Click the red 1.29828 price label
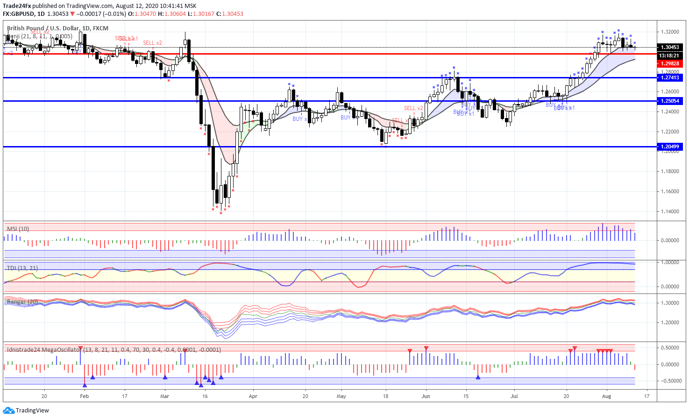Image resolution: width=689 pixels, height=419 pixels. (670, 63)
